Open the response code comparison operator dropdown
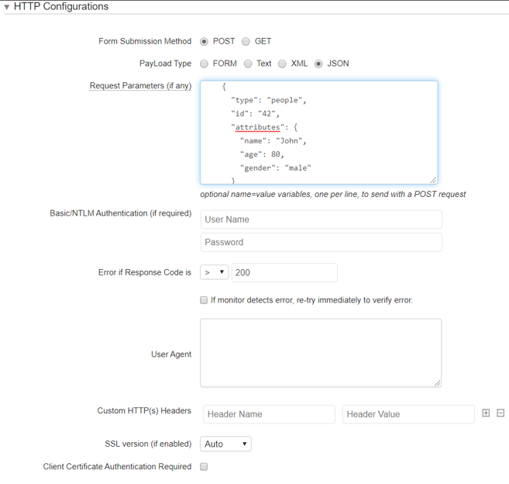 (x=214, y=273)
